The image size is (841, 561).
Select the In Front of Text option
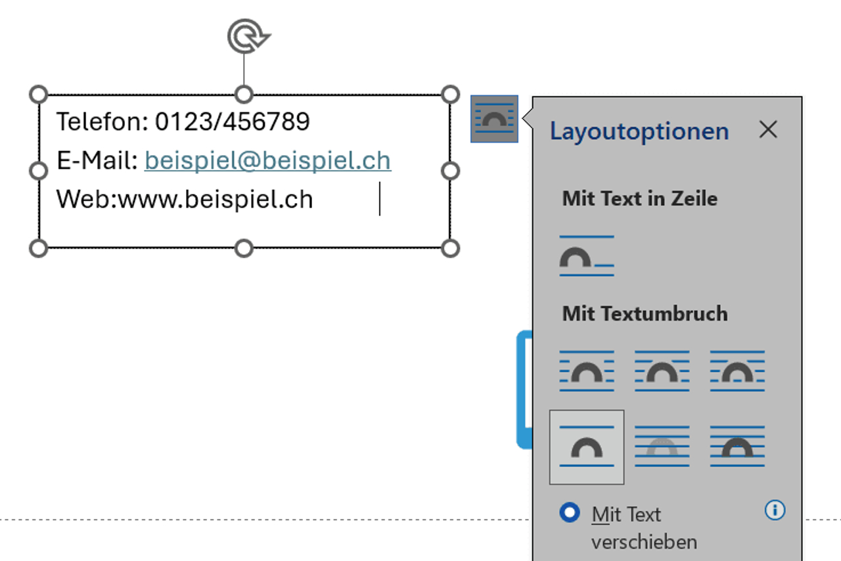(737, 447)
